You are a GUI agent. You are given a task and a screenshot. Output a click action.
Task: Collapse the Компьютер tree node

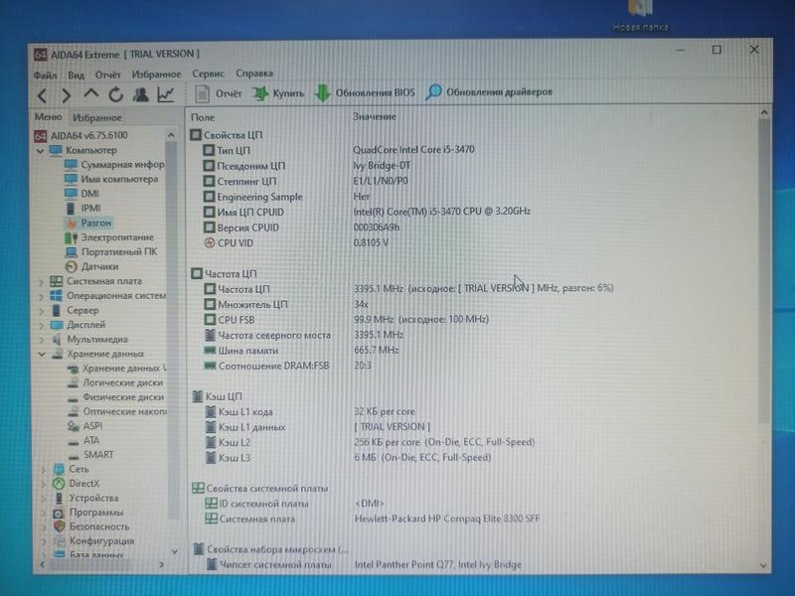(40, 151)
